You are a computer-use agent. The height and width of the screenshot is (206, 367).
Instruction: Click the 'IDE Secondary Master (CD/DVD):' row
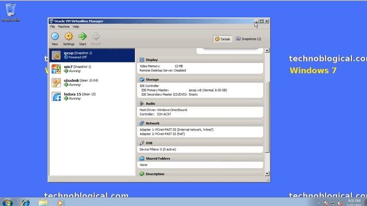click(x=170, y=94)
